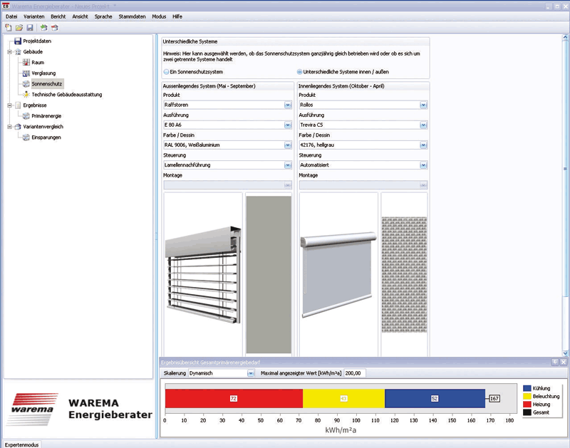Open the Produkt dropdown showing Rollos
This screenshot has height=448, width=570.
(423, 105)
